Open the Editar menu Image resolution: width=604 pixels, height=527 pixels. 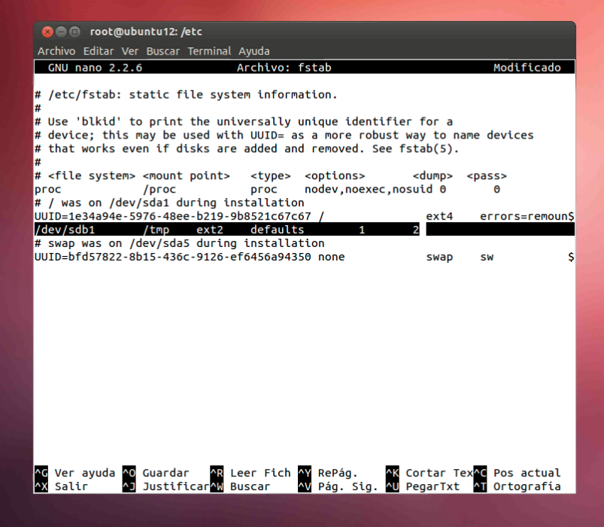point(98,51)
